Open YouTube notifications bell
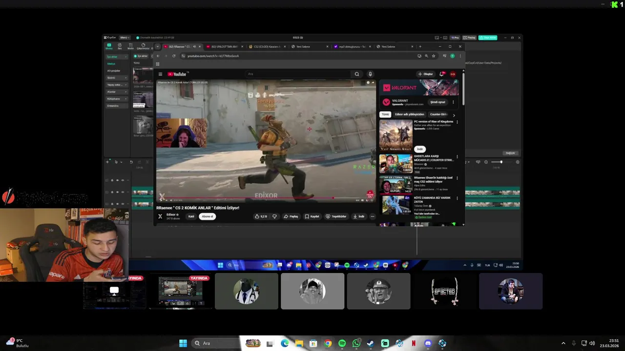 coord(442,74)
